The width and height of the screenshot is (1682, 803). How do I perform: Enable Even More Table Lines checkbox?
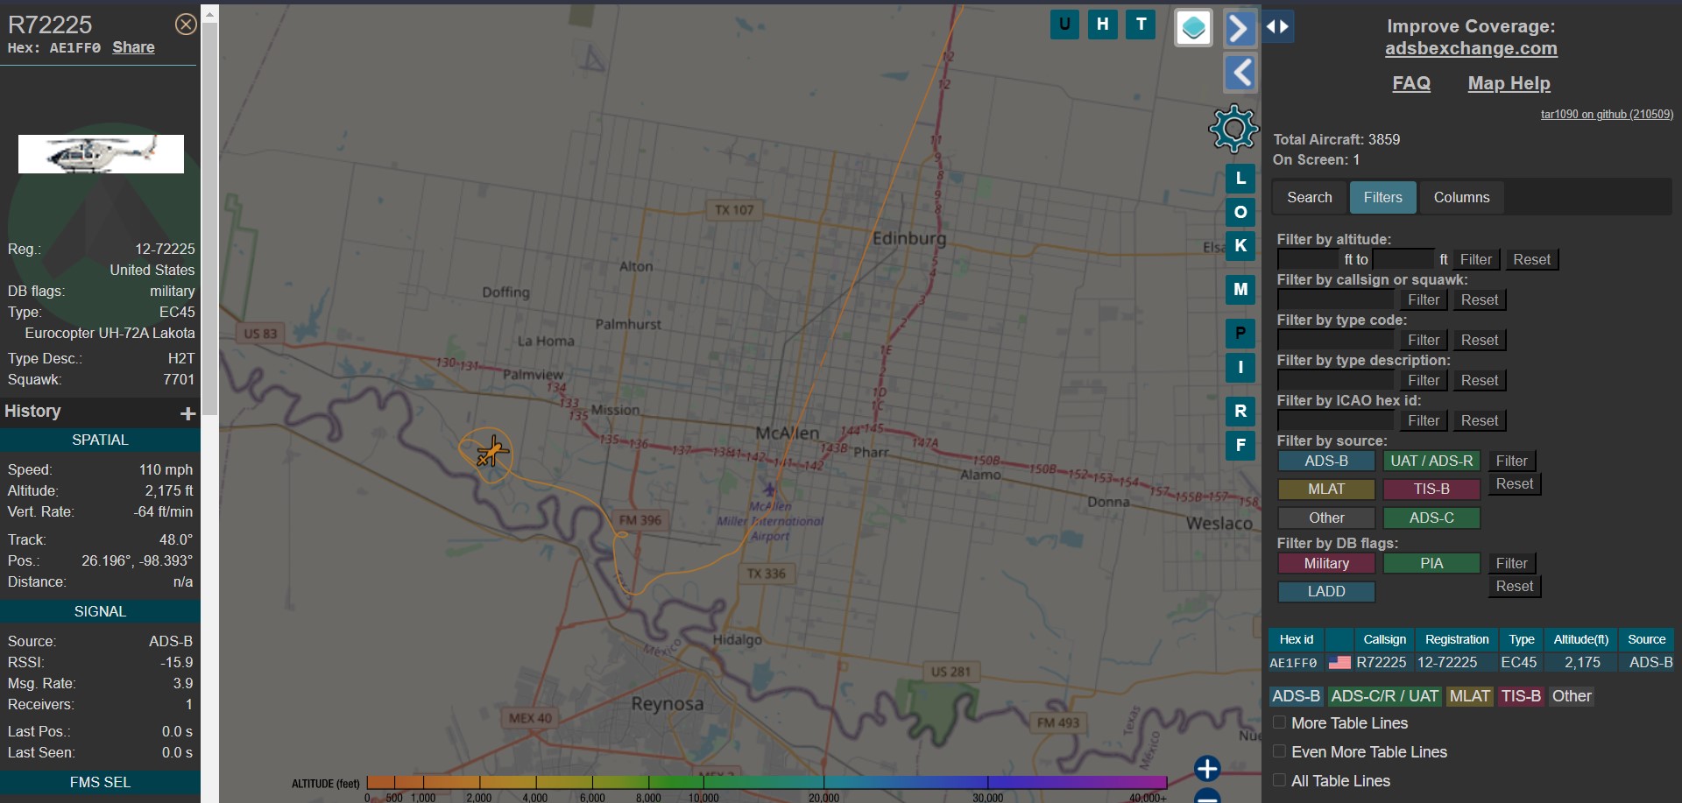1279,751
